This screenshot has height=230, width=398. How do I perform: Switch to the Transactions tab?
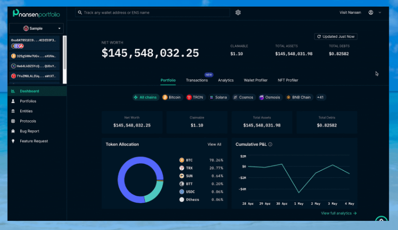[196, 80]
